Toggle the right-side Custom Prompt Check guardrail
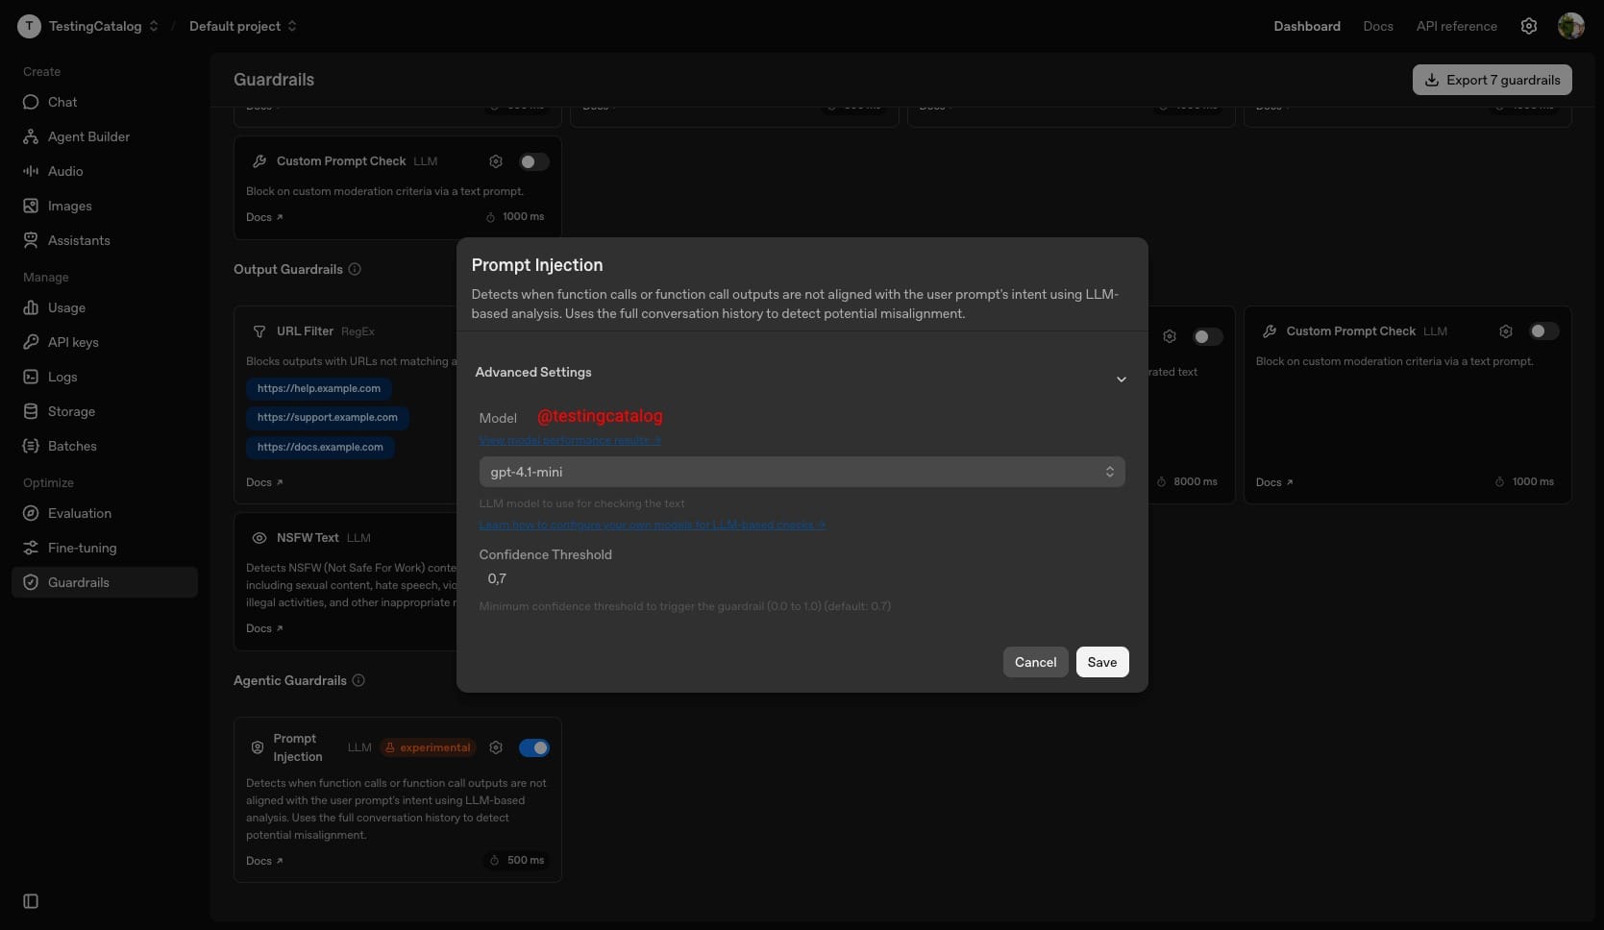Viewport: 1604px width, 930px height. [x=1544, y=330]
